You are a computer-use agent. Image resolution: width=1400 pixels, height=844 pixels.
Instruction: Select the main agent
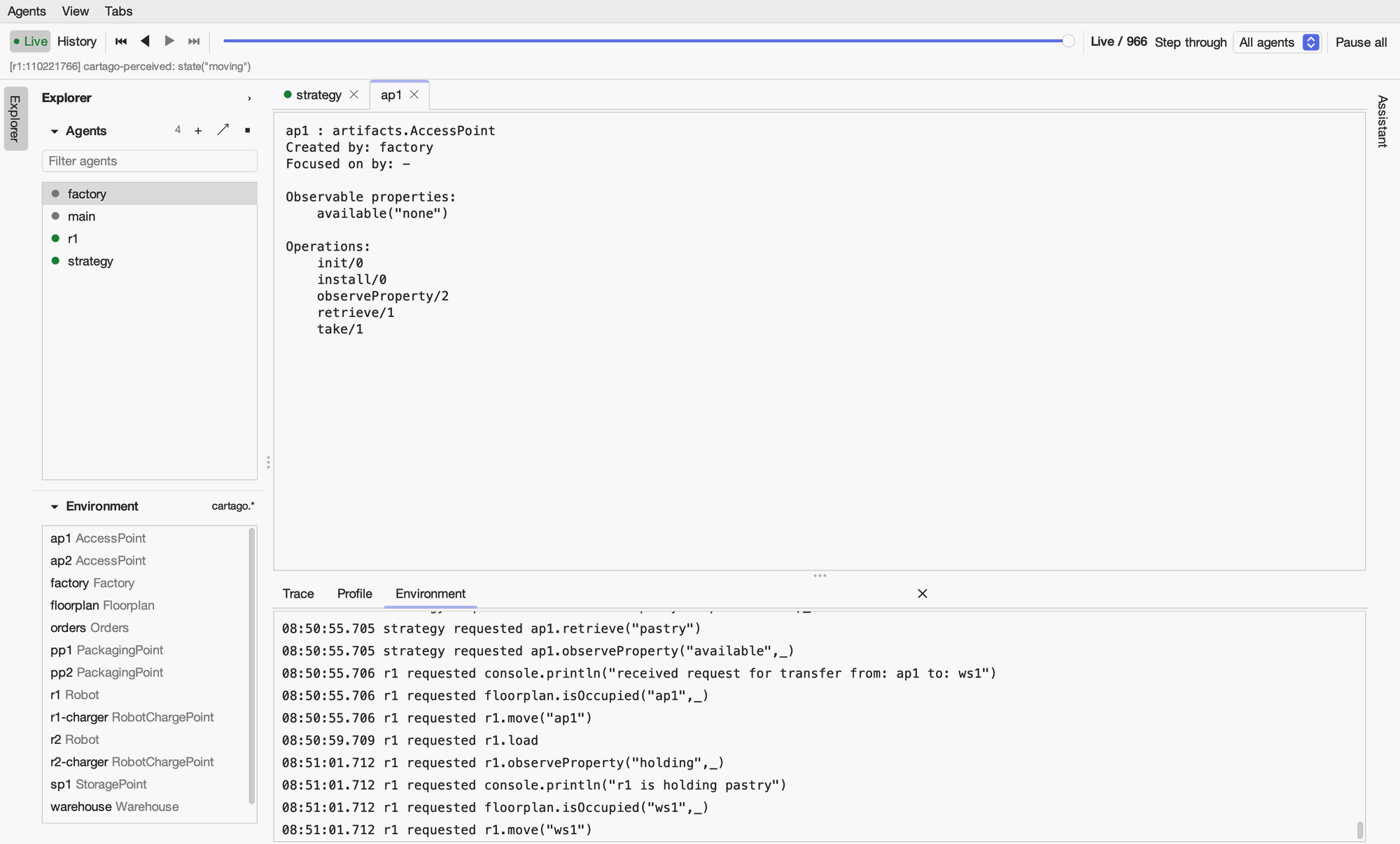(150, 216)
